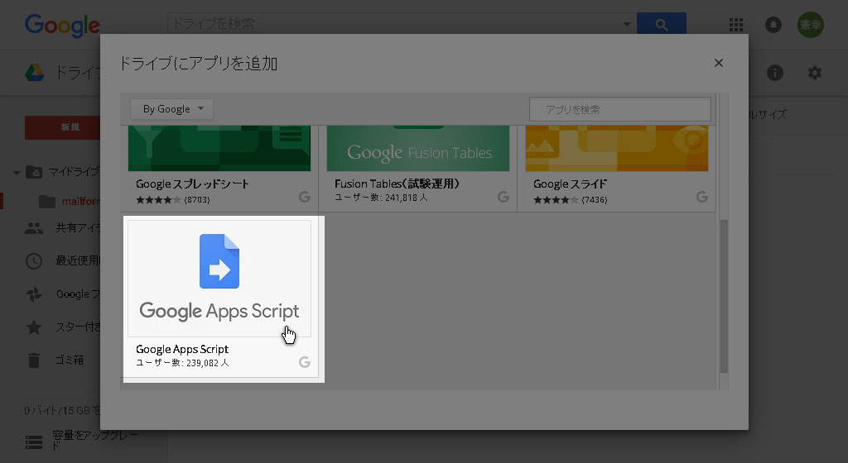Expand the Drive search options arrow

pos(627,25)
